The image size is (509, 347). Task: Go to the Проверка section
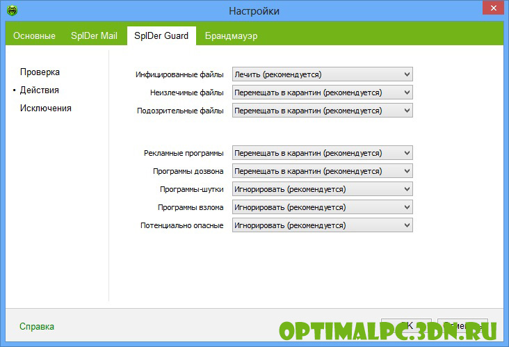[x=40, y=72]
